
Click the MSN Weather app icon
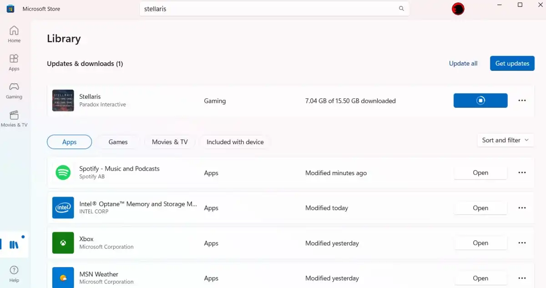(63, 278)
